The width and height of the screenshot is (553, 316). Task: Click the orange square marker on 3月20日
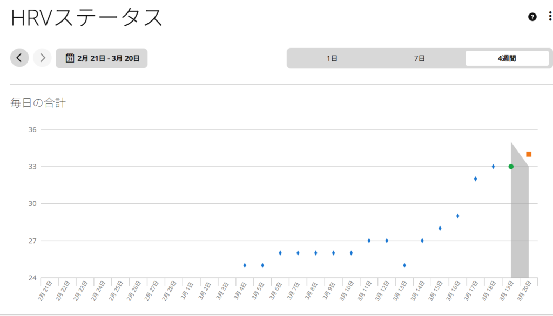tap(529, 154)
